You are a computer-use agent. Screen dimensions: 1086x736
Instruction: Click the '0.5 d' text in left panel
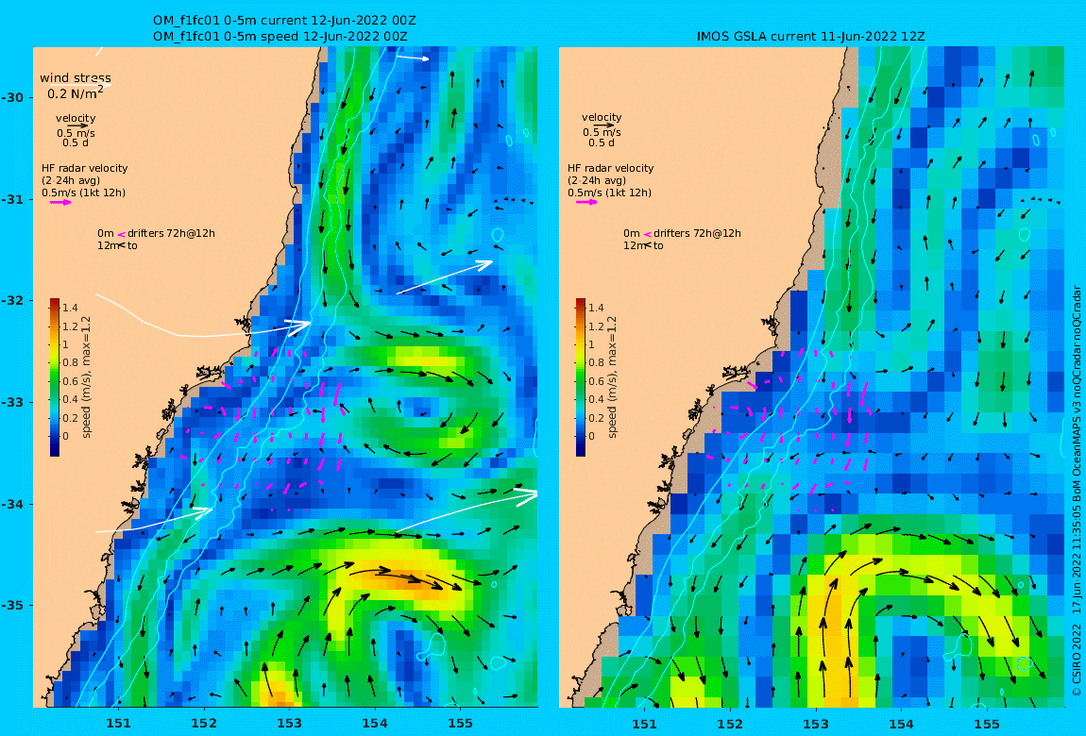click(x=76, y=142)
